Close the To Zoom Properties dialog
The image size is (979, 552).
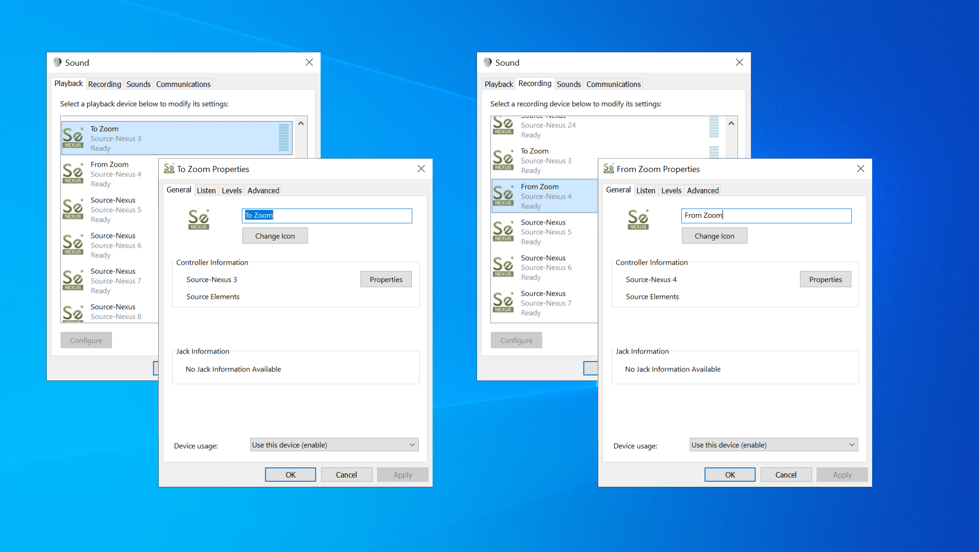421,169
